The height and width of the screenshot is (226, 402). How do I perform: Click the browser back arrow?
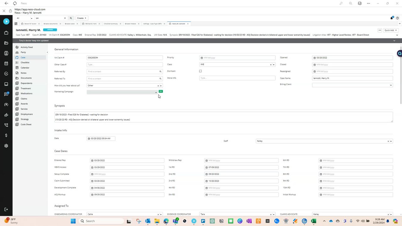point(6,3)
